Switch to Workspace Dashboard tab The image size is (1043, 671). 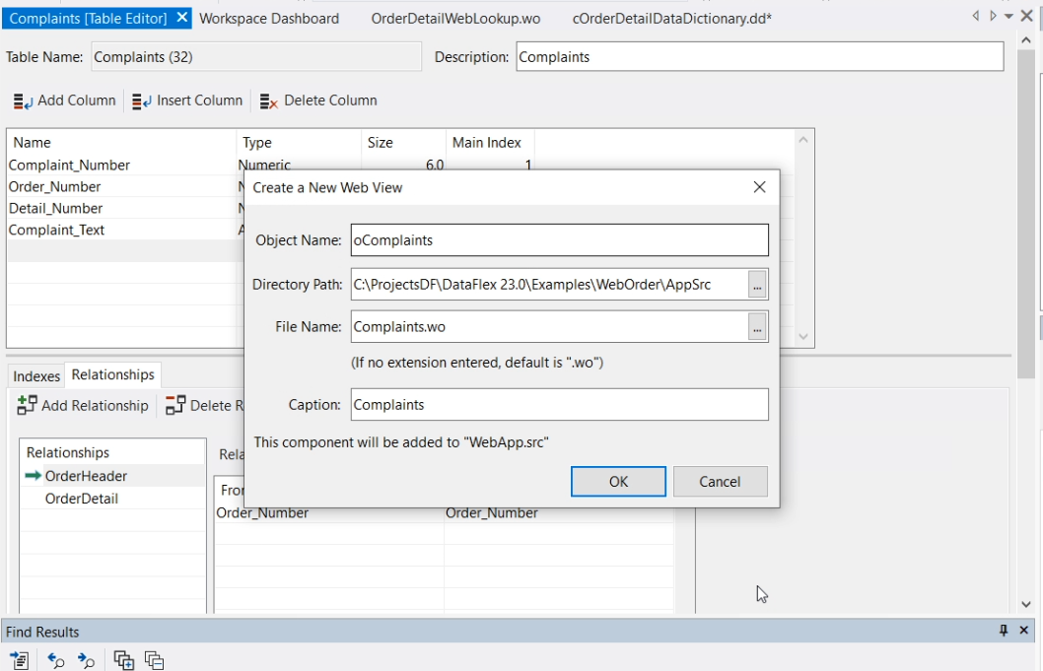[x=269, y=19]
